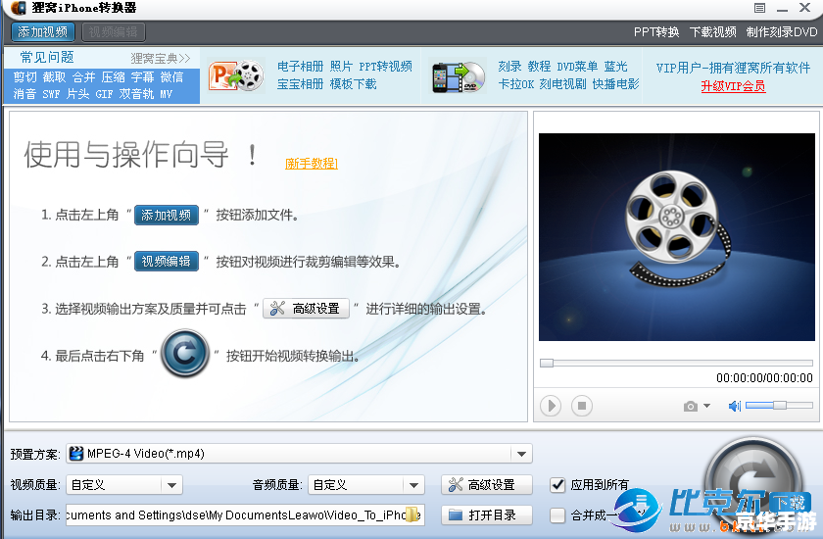The height and width of the screenshot is (539, 823).
Task: Click the convert icon in guide step 4
Action: click(x=185, y=353)
